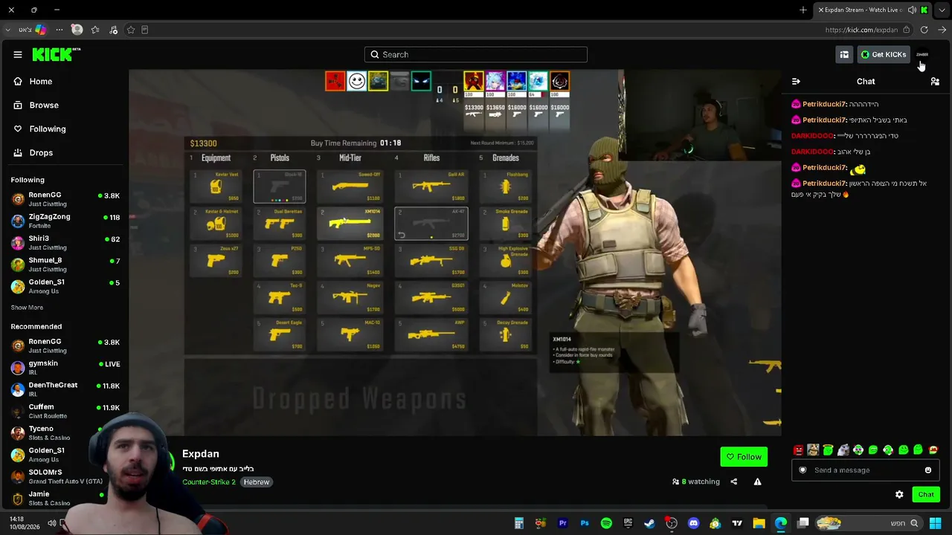
Task: Open Spotify from the taskbar
Action: coord(606,523)
